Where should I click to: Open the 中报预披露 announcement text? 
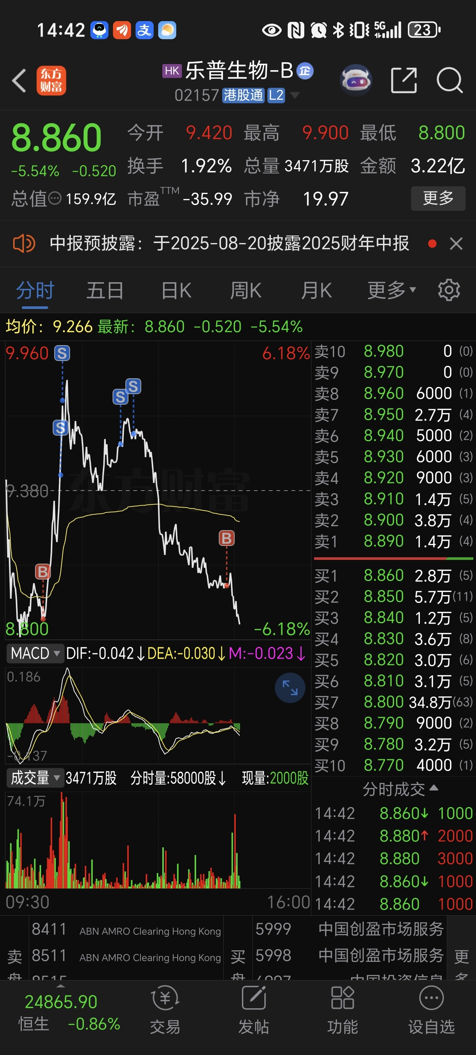(x=229, y=244)
